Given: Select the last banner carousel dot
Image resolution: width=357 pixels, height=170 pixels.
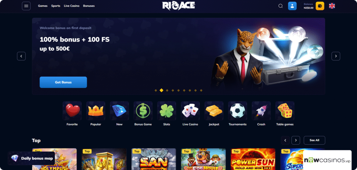Looking at the screenshot, I should tap(201, 90).
